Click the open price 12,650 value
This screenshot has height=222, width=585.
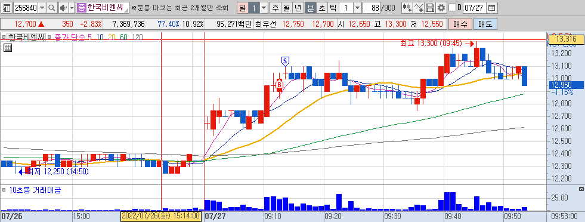pos(360,24)
